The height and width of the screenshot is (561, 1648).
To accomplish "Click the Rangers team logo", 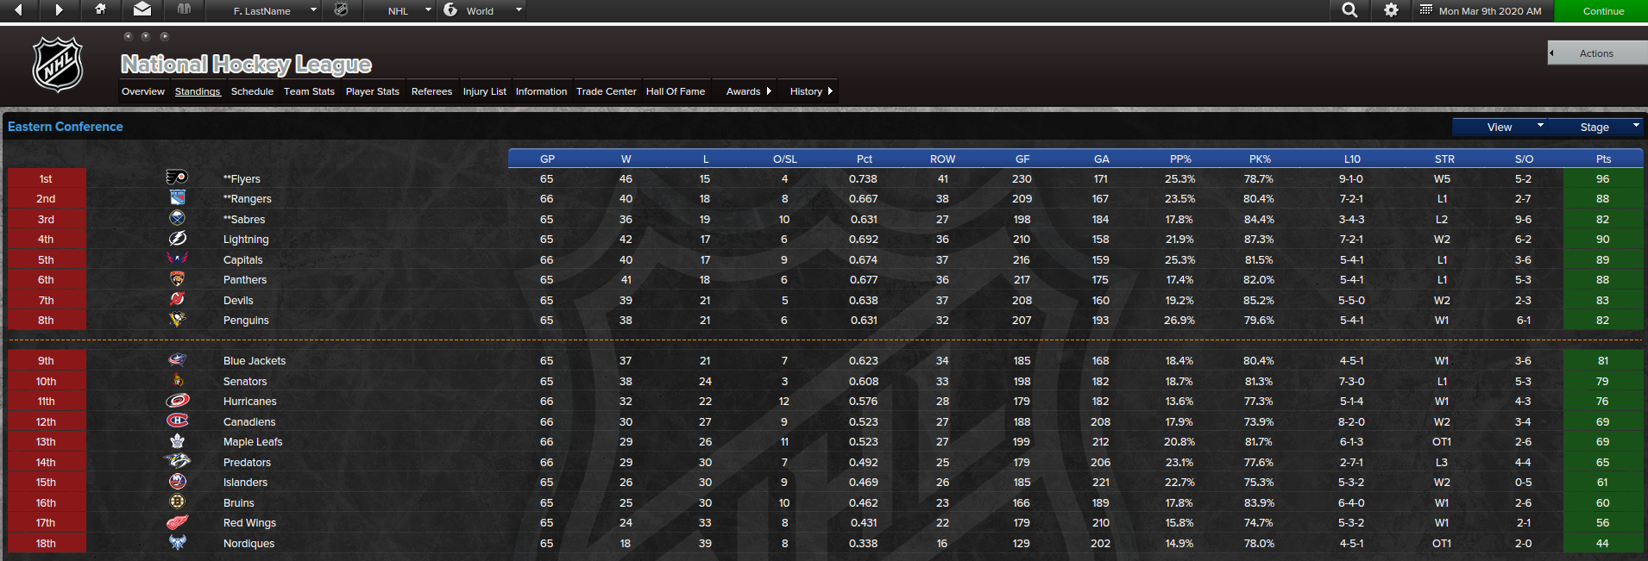I will point(177,198).
